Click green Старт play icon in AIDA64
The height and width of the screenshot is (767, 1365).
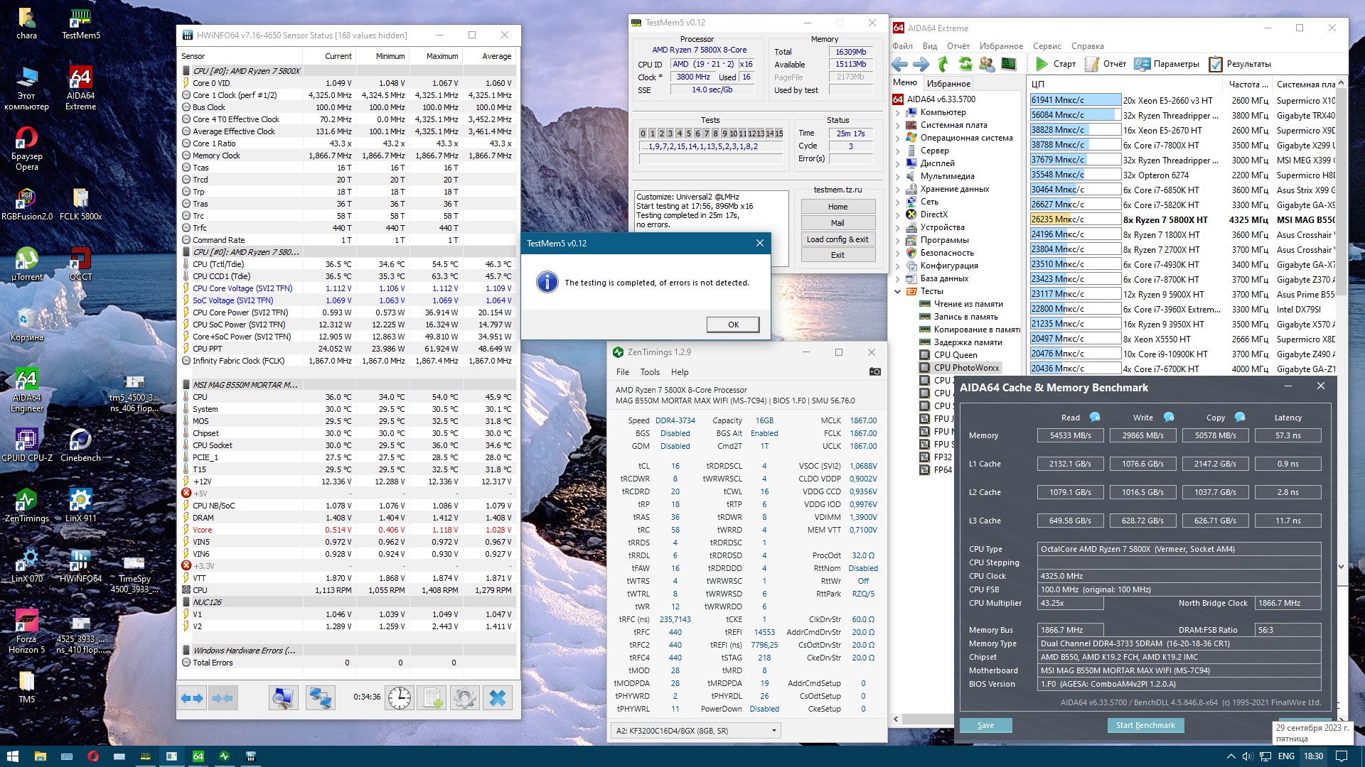pyautogui.click(x=1042, y=64)
